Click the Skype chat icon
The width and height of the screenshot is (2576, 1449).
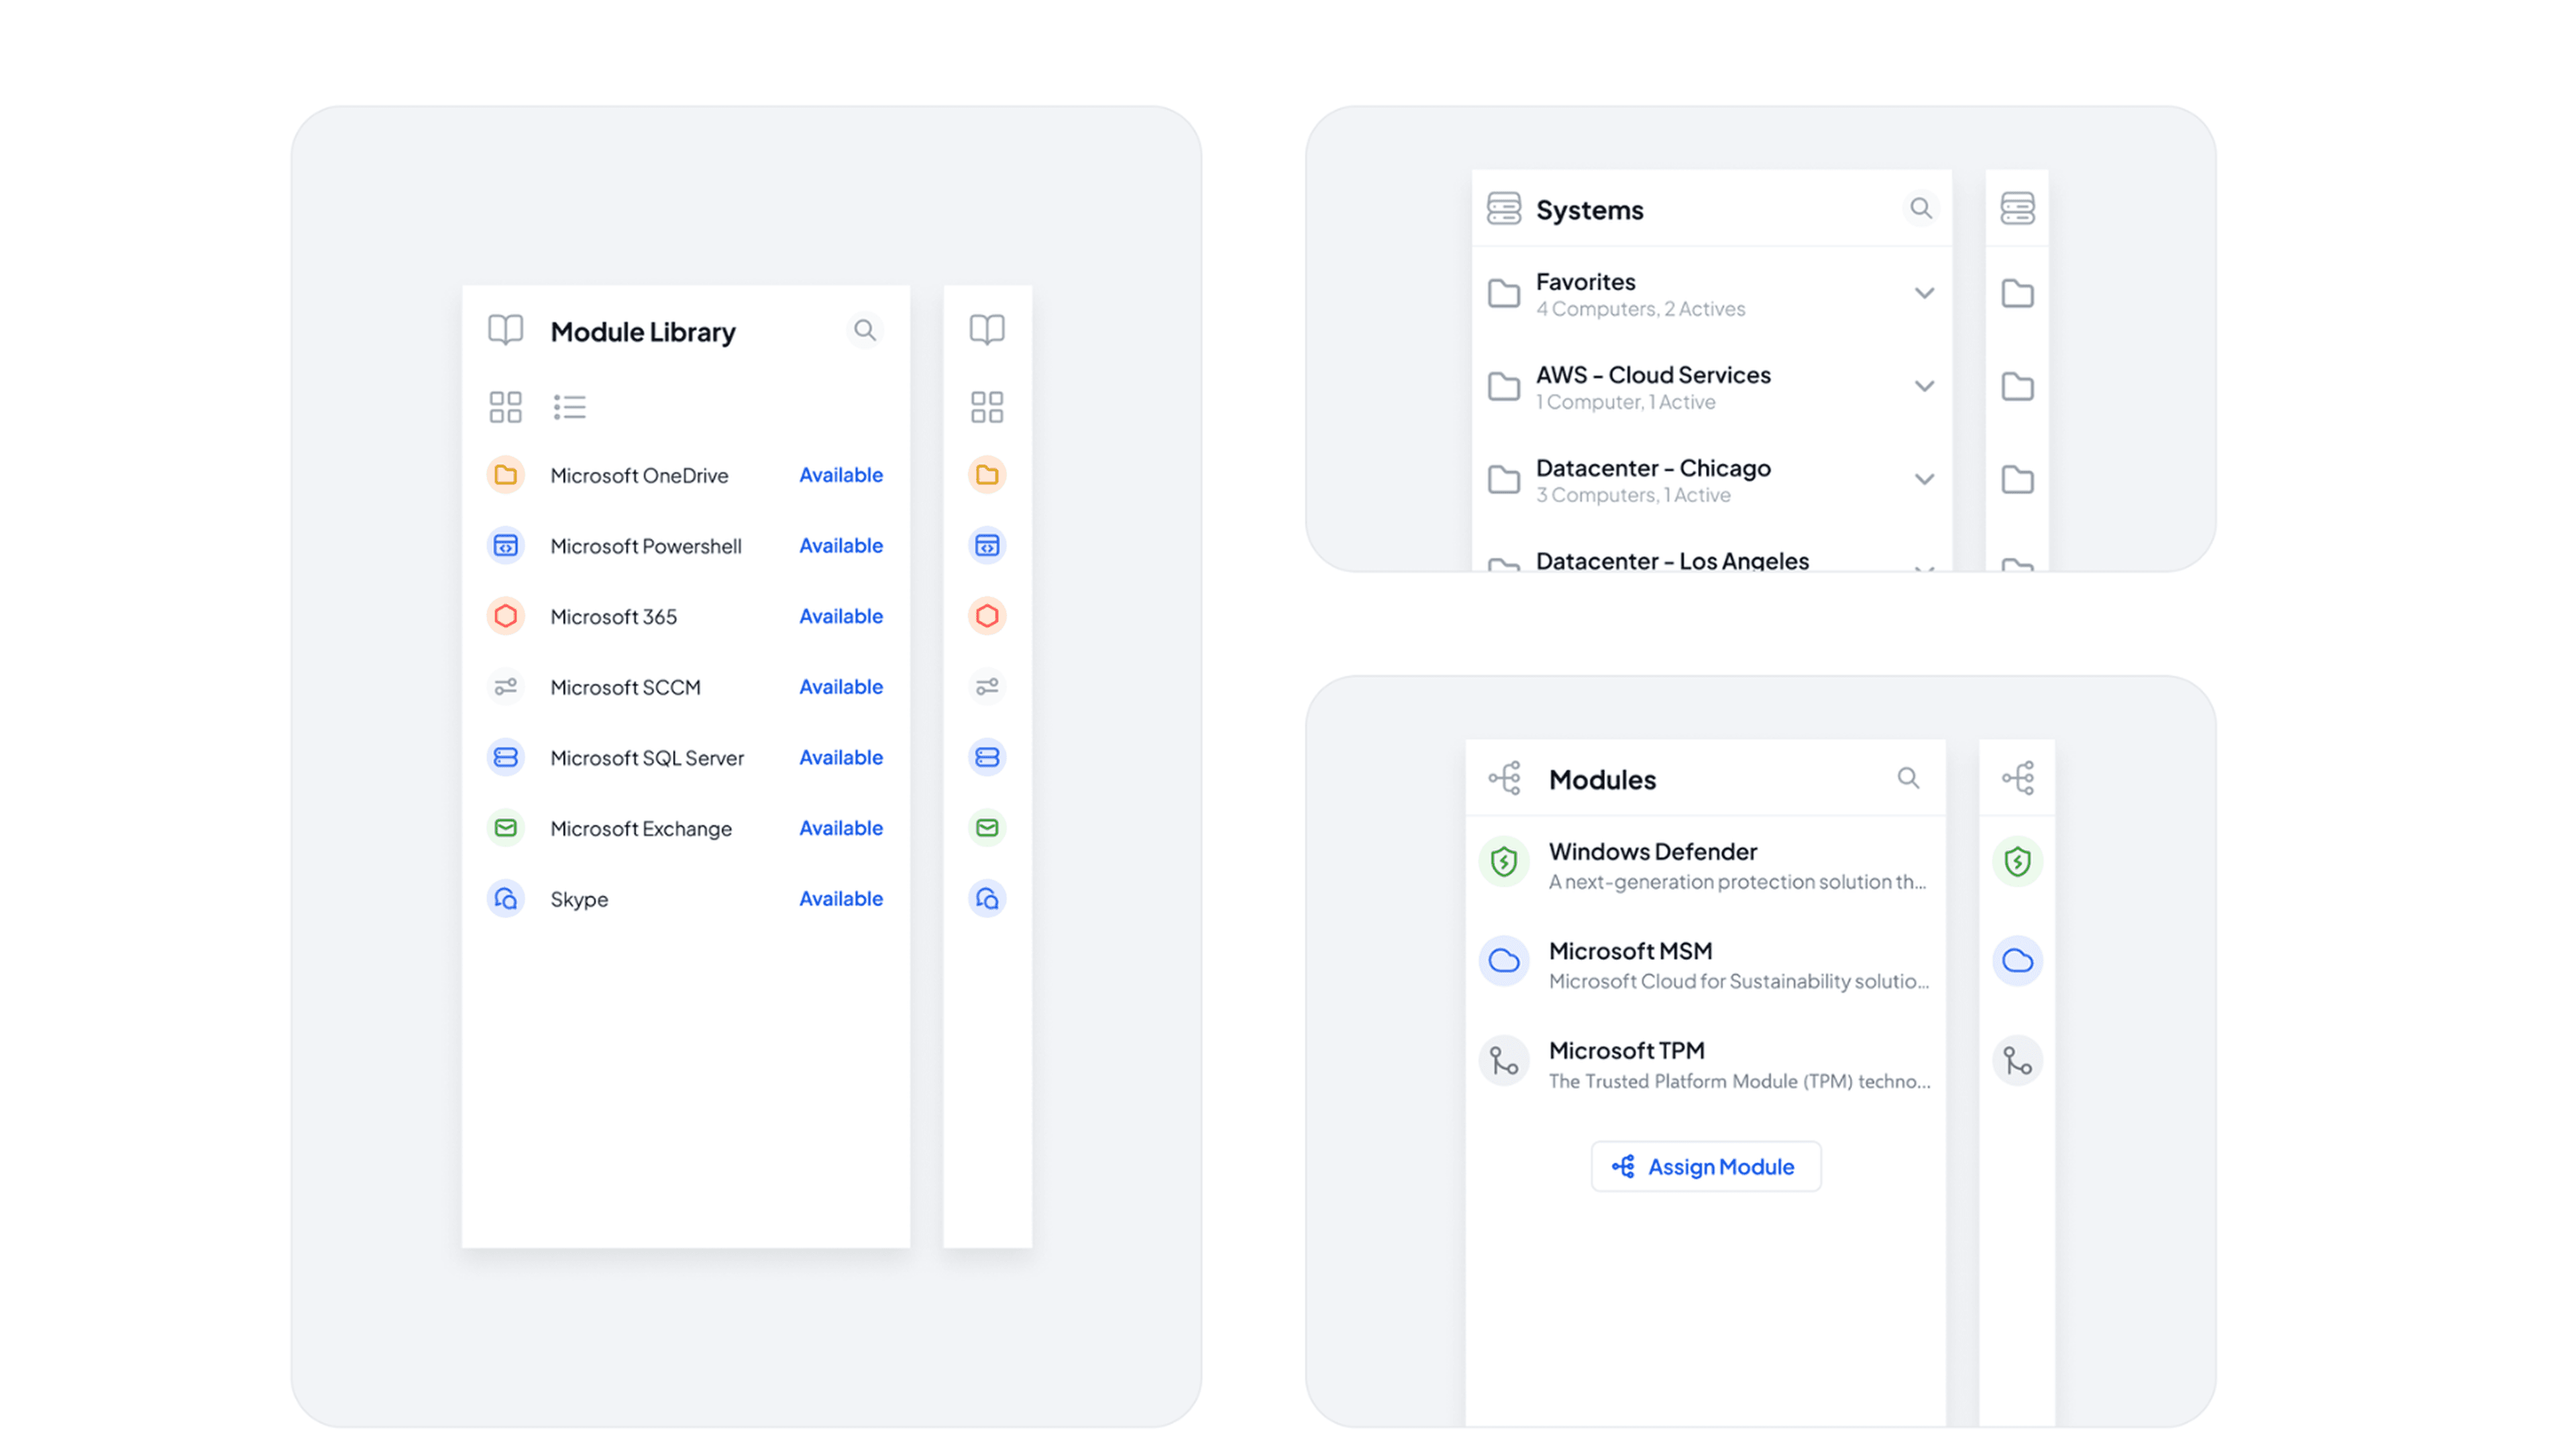pos(506,899)
